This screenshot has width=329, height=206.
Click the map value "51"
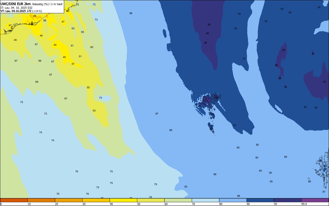80,57
